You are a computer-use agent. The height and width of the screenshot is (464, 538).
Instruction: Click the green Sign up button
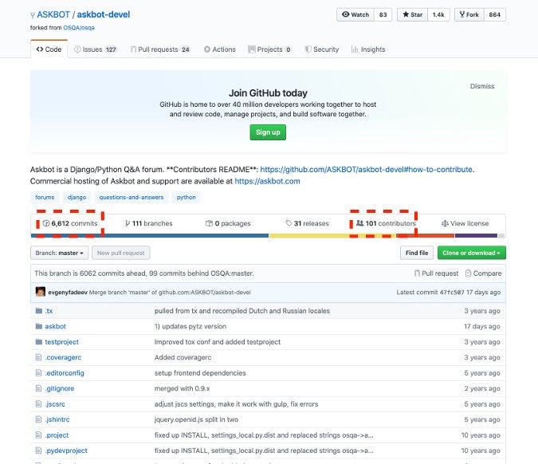click(x=268, y=132)
